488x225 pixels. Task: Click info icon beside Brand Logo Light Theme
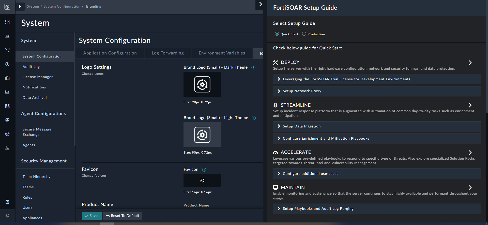[x=254, y=118]
